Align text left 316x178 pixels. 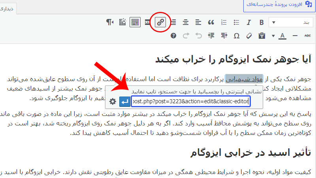point(198,22)
